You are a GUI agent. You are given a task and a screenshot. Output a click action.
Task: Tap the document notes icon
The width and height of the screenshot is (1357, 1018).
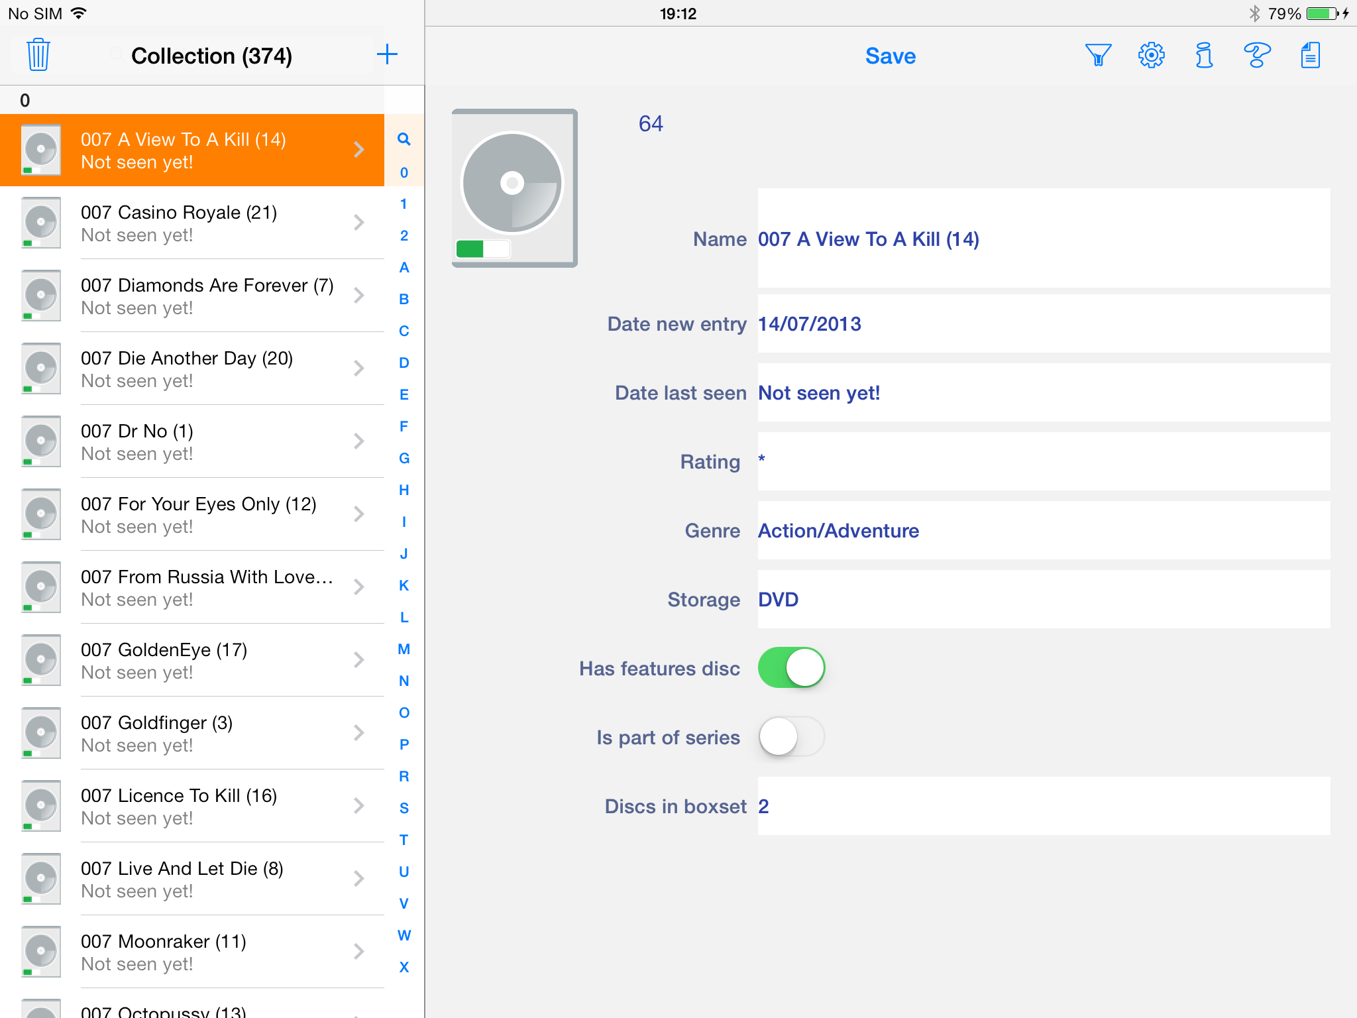point(1310,55)
